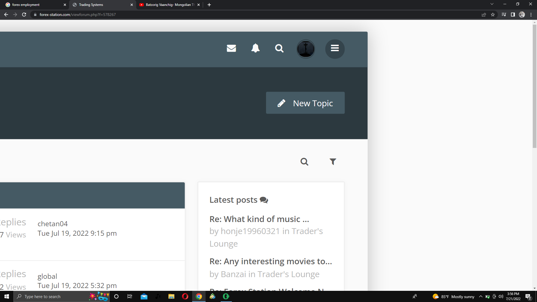Open the user profile avatar
Image resolution: width=537 pixels, height=302 pixels.
[x=306, y=49]
